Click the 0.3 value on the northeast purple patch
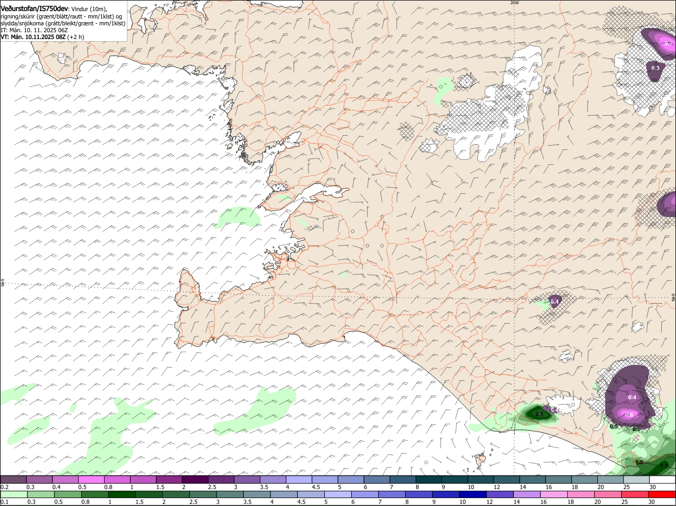The width and height of the screenshot is (676, 506). [655, 68]
